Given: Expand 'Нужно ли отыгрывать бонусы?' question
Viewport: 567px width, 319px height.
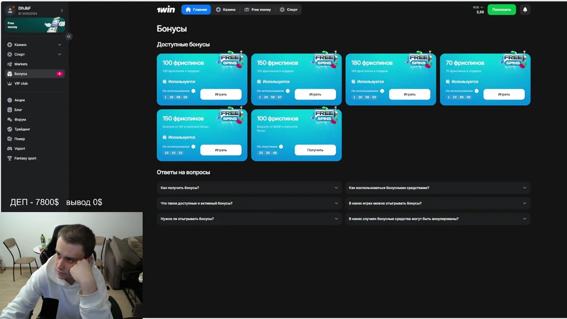Looking at the screenshot, I should [249, 219].
